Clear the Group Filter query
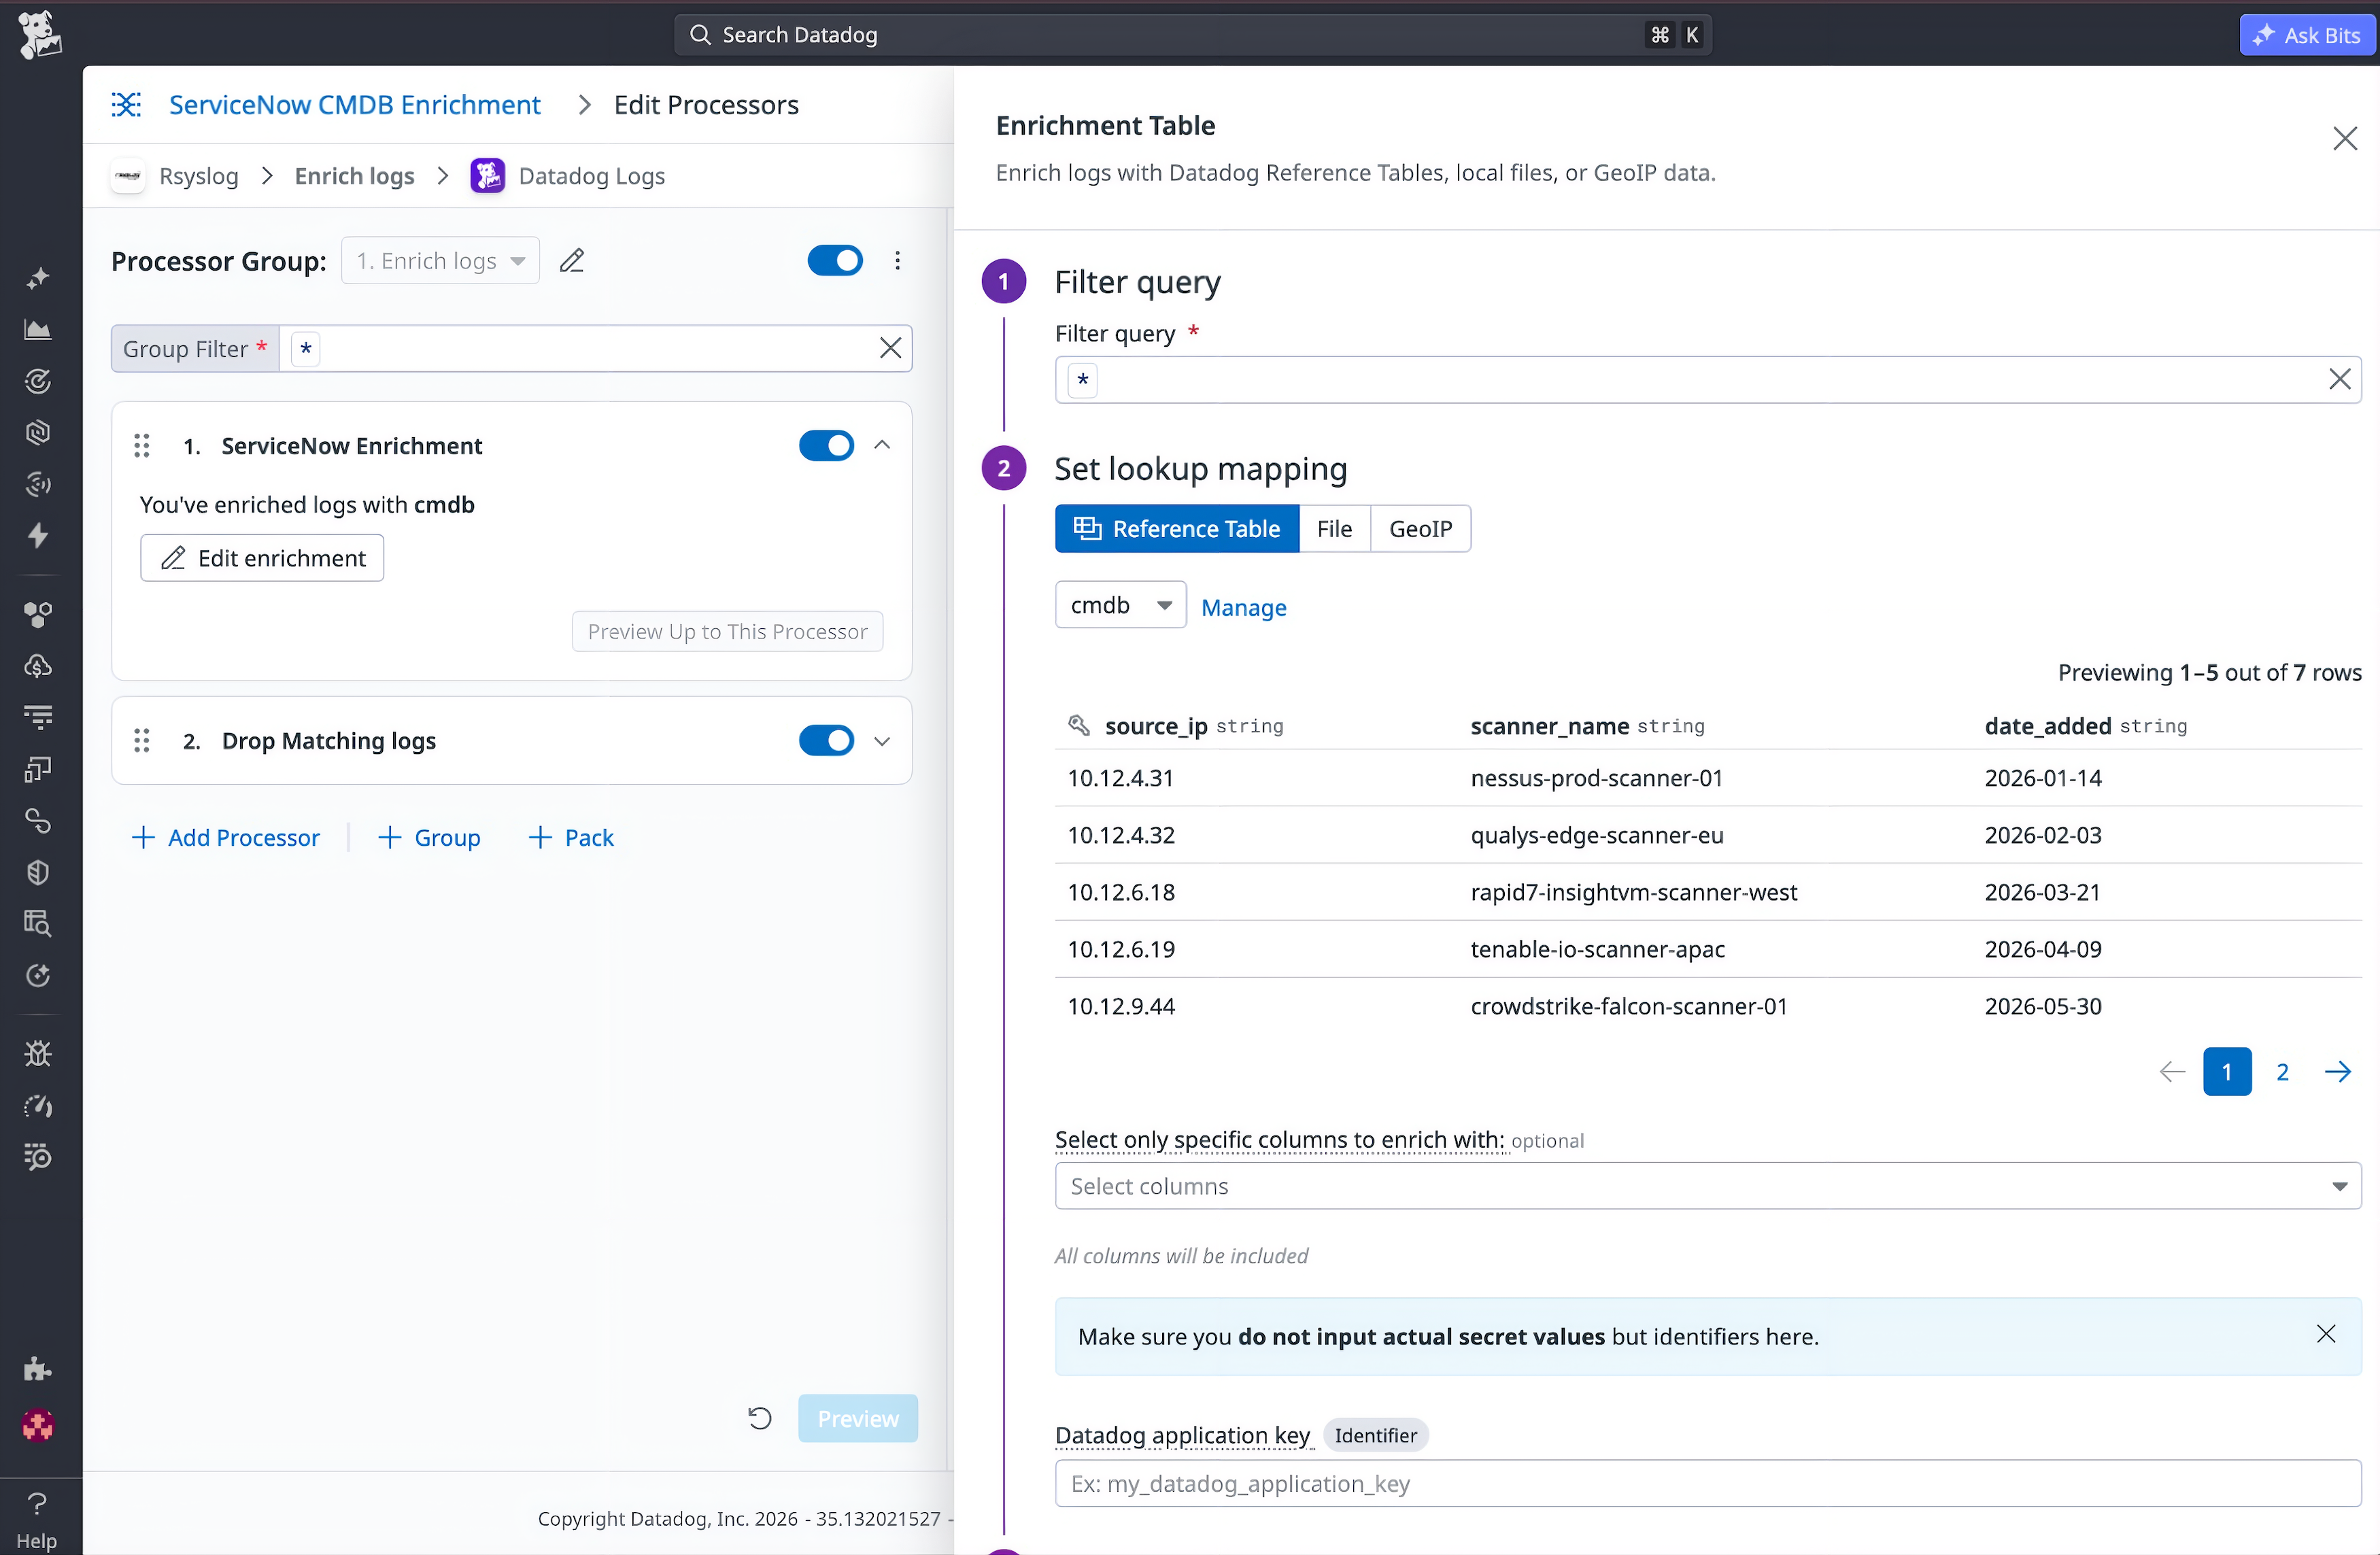The image size is (2380, 1555). tap(890, 348)
